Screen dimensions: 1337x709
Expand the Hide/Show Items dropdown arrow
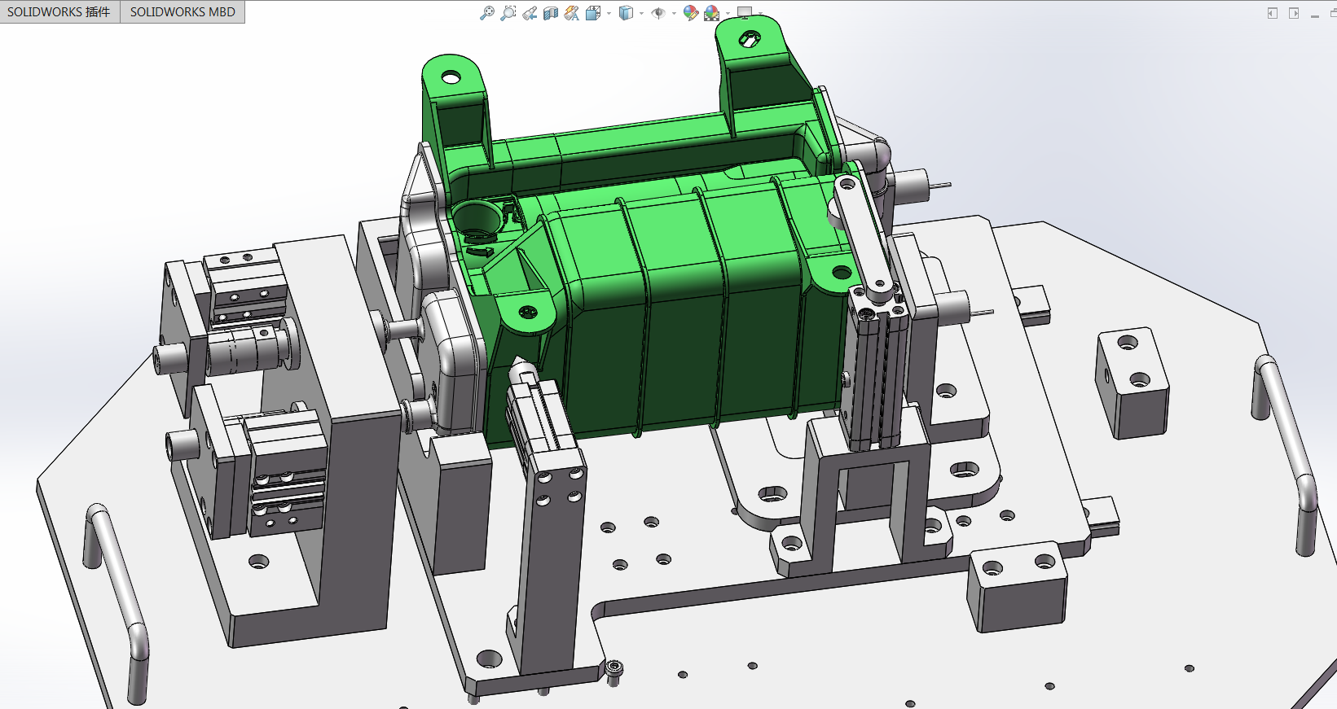pyautogui.click(x=674, y=13)
